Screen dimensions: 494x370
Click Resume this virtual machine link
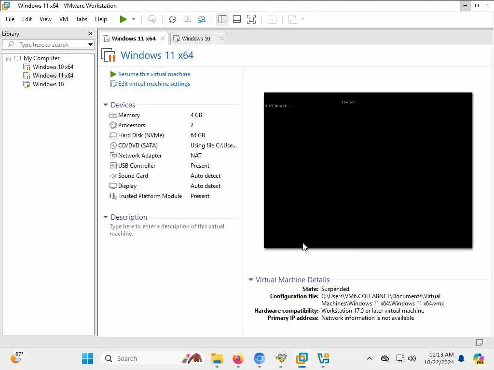[x=154, y=74]
